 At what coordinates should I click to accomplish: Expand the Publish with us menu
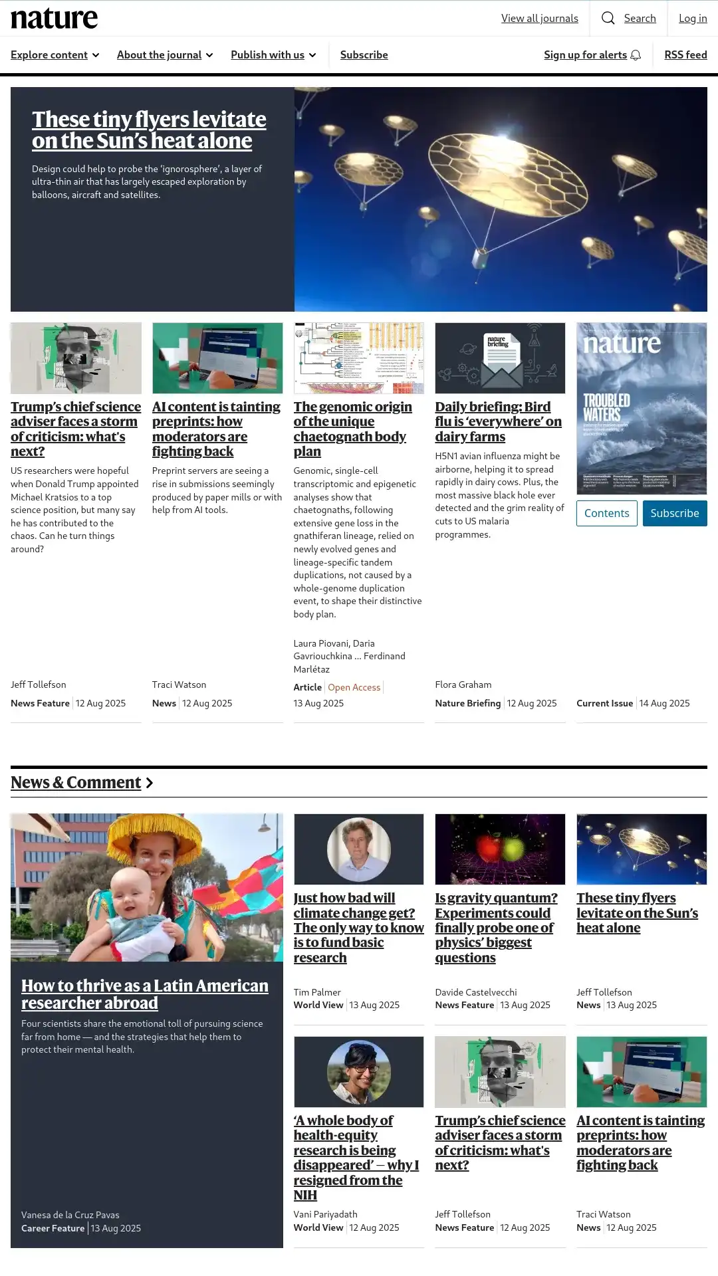(273, 55)
